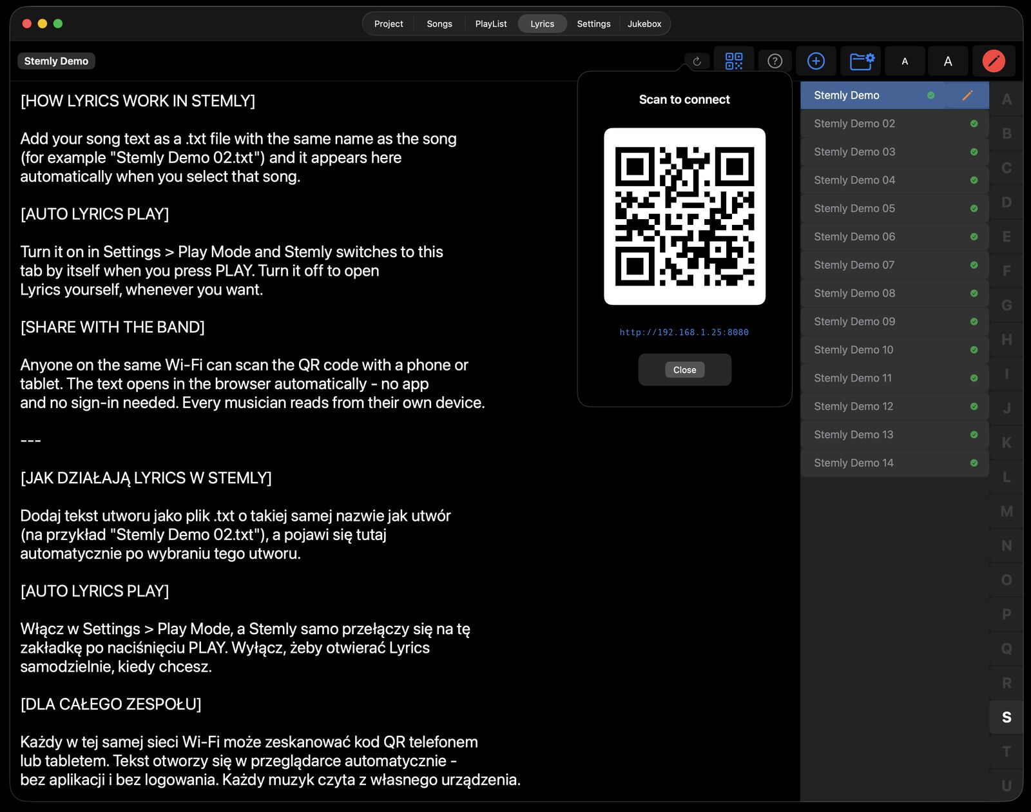Jump to letter K in alphabet index

[1007, 443]
